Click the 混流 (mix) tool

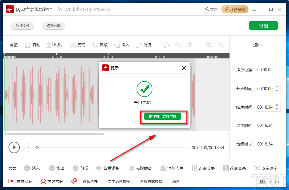tap(144, 45)
